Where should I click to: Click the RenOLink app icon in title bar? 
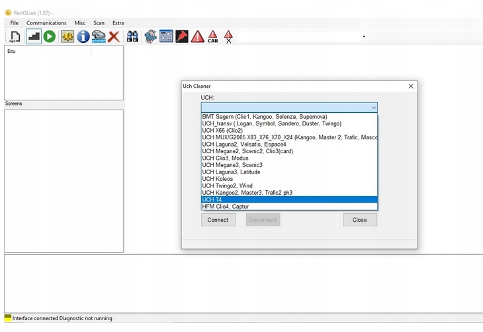8,13
